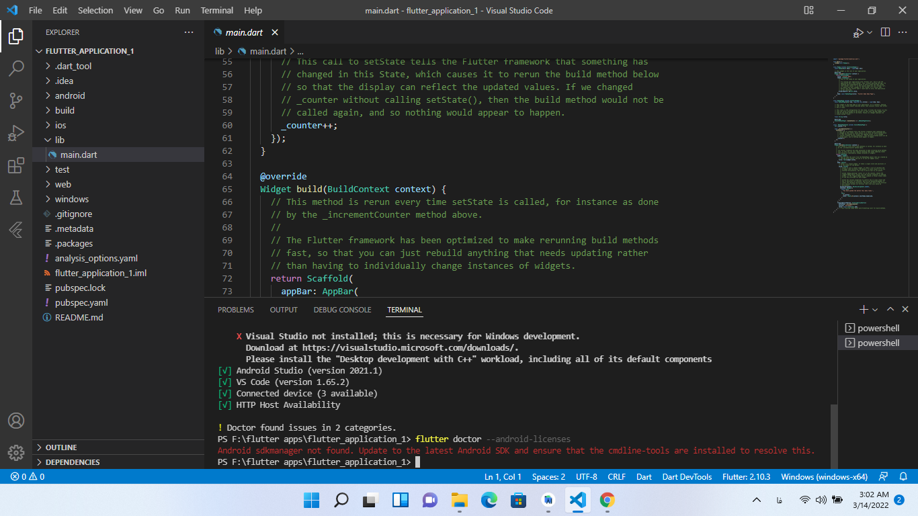918x516 pixels.
Task: Show hidden system tray icons
Action: (756, 500)
